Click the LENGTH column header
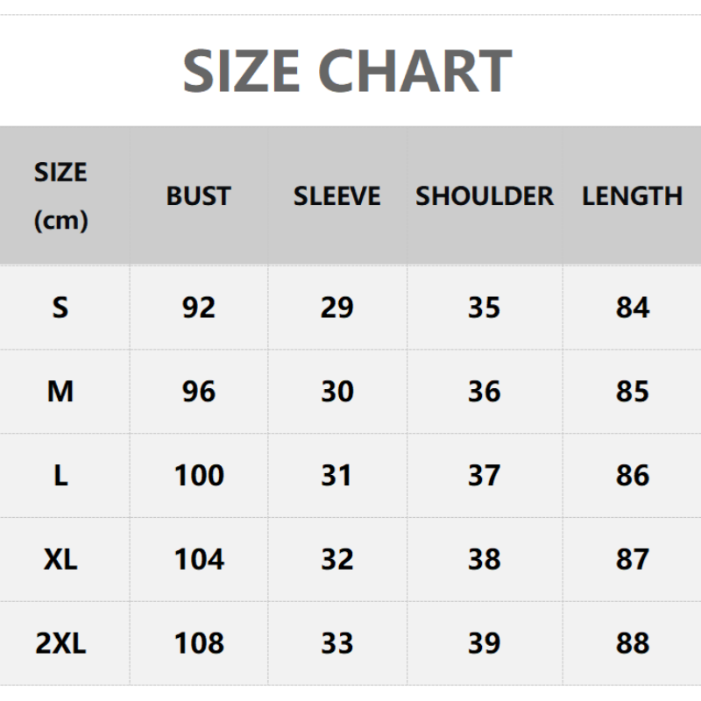Image resolution: width=701 pixels, height=701 pixels. pos(632,196)
